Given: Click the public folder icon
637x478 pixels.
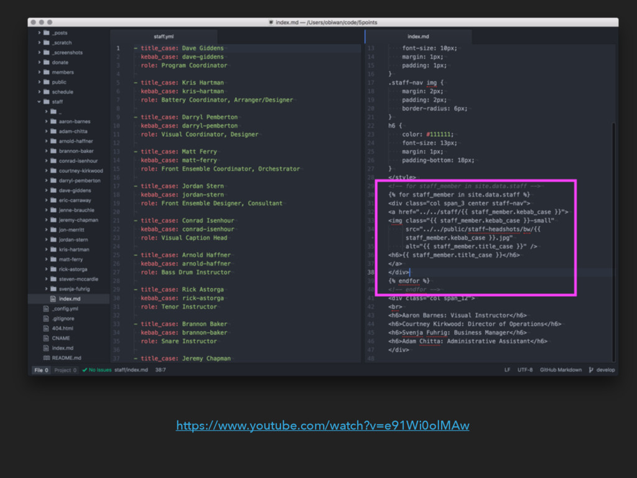Looking at the screenshot, I should pos(46,82).
